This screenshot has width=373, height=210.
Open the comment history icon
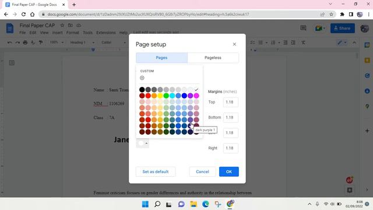coord(303,28)
